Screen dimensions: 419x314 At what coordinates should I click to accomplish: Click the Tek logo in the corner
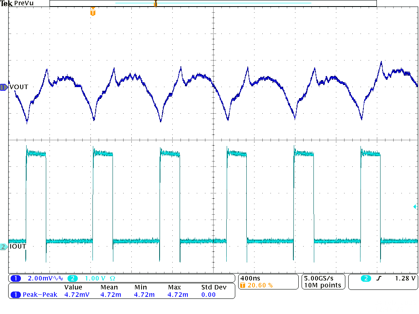(7, 3)
